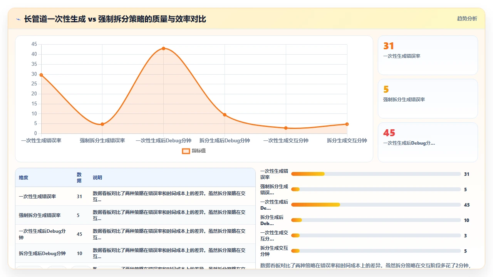
Task: Select the x-axis label 一次性生成交互分钟
Action: coord(286,140)
